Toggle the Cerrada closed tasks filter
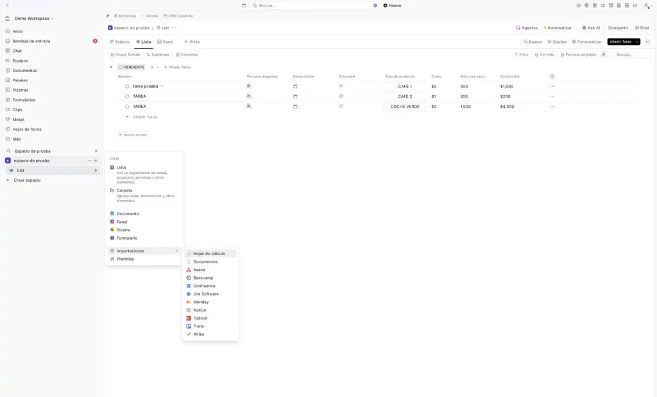 (544, 55)
